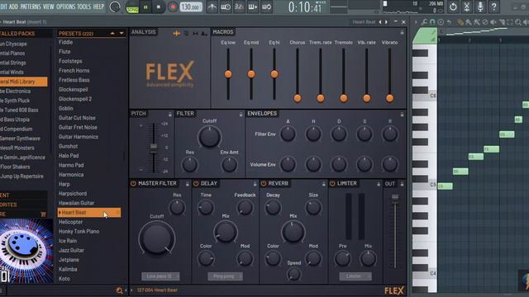
Task: Open the ADD menu
Action: tap(13, 7)
